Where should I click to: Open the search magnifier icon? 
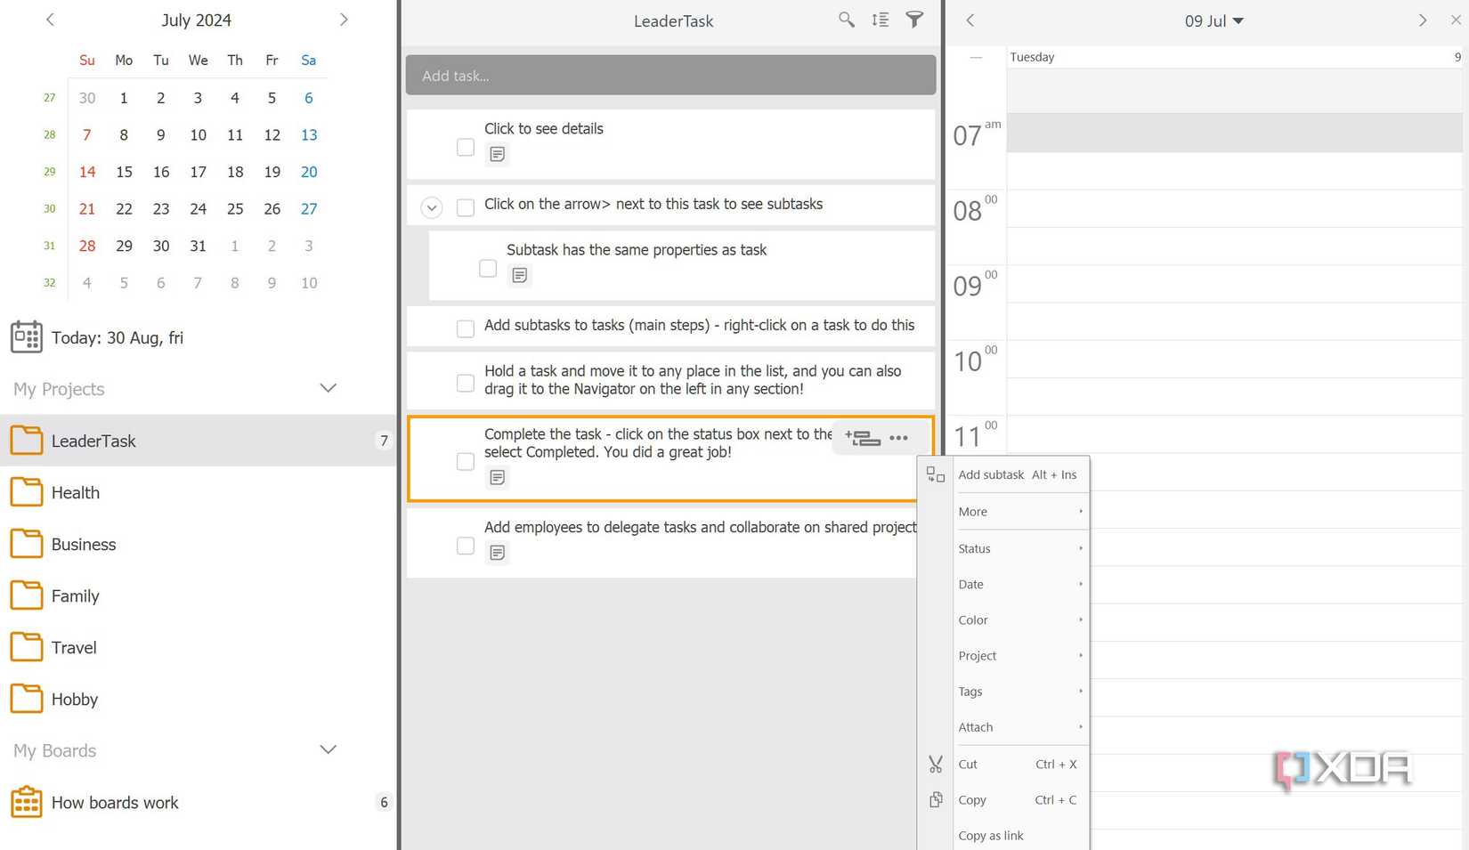point(846,20)
